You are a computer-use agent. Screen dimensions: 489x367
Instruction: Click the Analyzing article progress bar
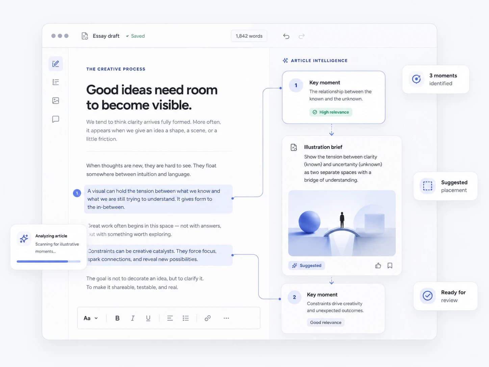49,261
